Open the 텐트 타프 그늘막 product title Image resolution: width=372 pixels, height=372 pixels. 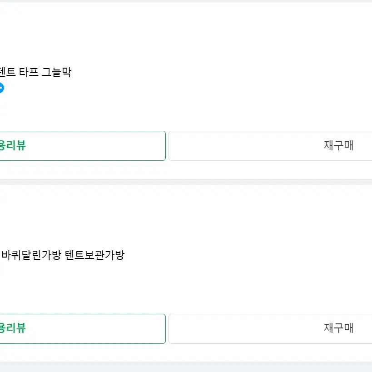coord(35,72)
